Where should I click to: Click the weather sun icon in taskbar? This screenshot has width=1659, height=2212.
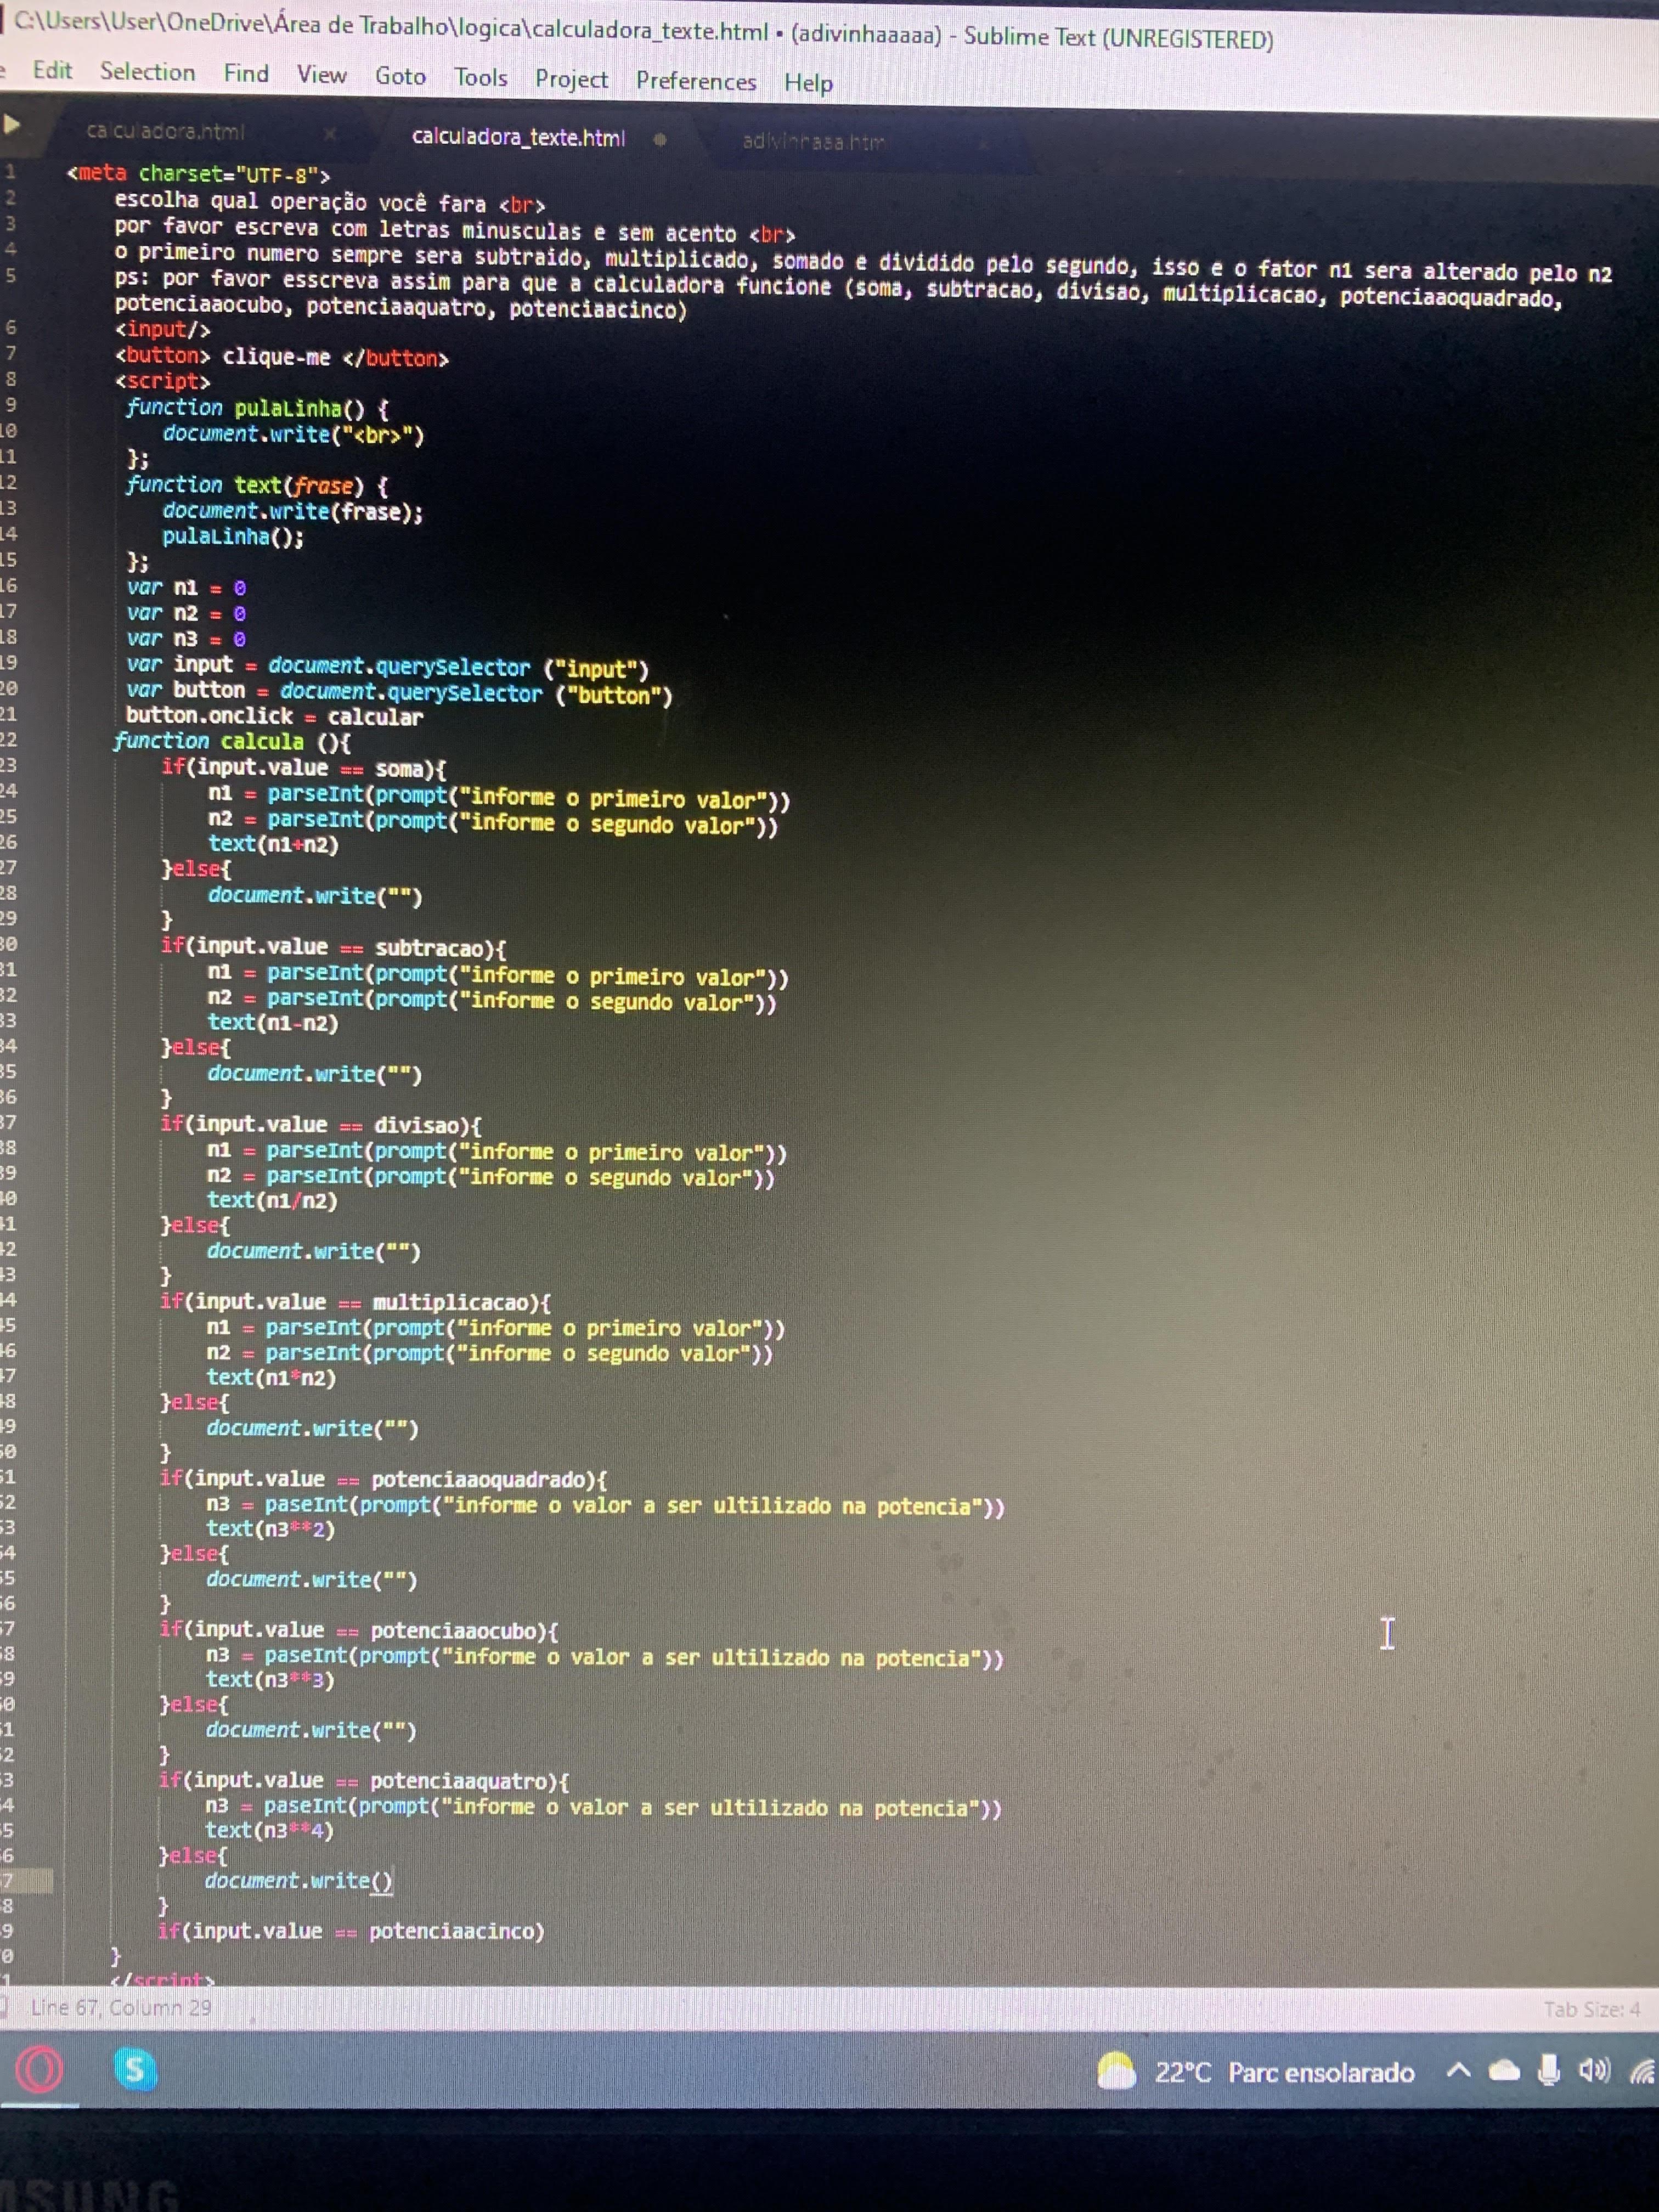[1116, 2070]
